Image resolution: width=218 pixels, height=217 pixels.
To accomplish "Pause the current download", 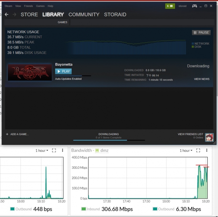I will tap(201, 32).
